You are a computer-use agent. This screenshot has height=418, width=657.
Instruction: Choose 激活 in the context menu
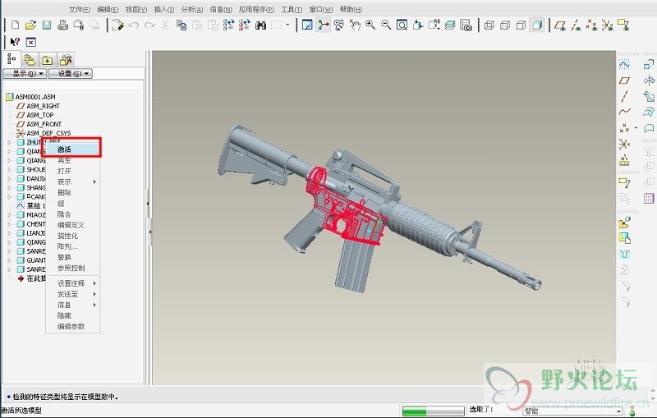click(x=65, y=149)
